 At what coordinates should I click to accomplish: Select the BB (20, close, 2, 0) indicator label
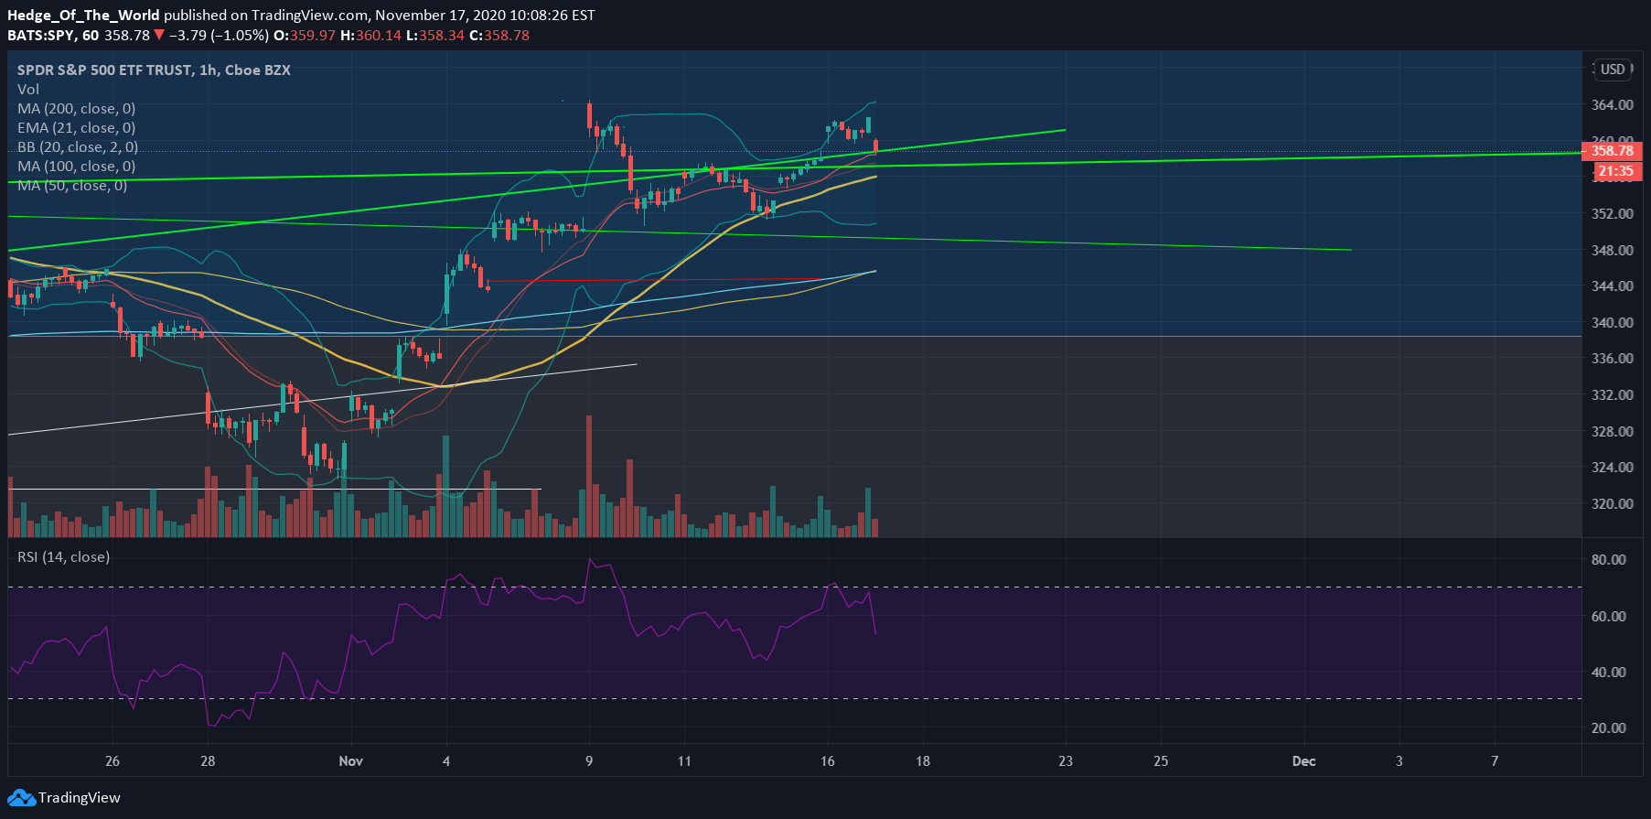(x=78, y=147)
